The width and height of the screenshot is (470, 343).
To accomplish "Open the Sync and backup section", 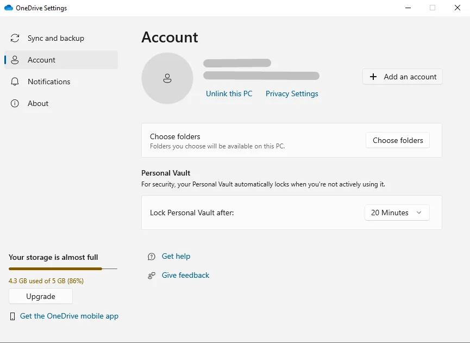I will 61,38.
